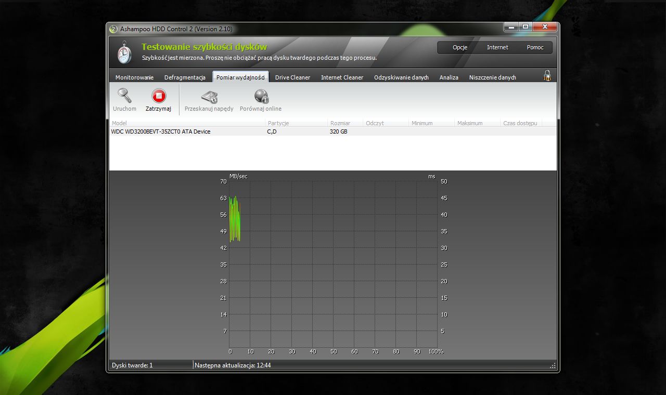Click the Dyski twarde: 1 status entry
Screen dimensions: 666x395
click(132, 365)
